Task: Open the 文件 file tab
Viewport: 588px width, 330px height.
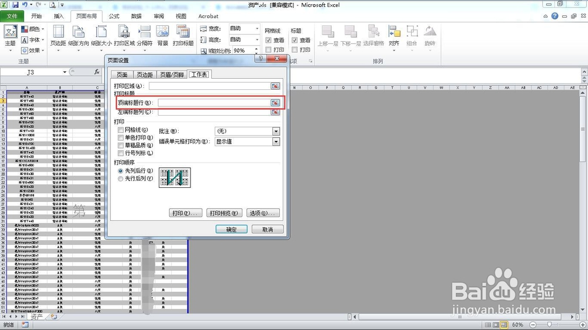Action: tap(12, 16)
